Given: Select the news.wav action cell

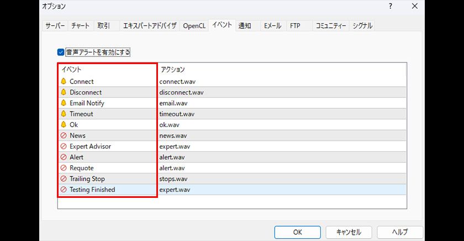Looking at the screenshot, I should pyautogui.click(x=173, y=135).
